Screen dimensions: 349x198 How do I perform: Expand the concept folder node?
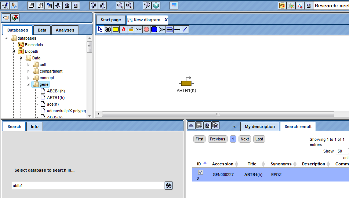pyautogui.click(x=29, y=78)
